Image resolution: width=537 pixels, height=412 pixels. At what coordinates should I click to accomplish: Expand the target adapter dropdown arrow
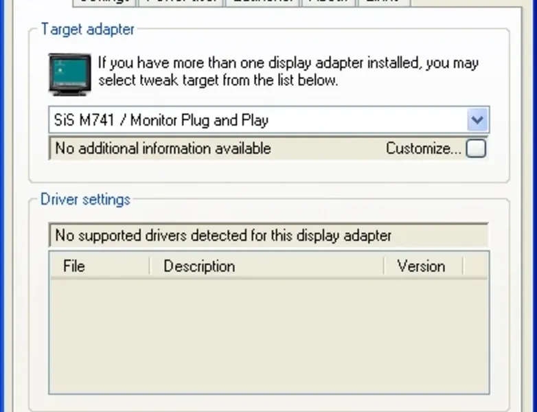point(477,121)
